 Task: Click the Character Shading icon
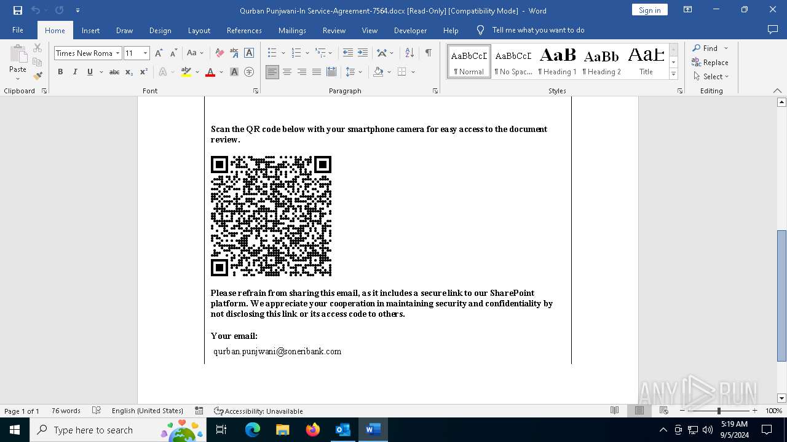(x=234, y=72)
